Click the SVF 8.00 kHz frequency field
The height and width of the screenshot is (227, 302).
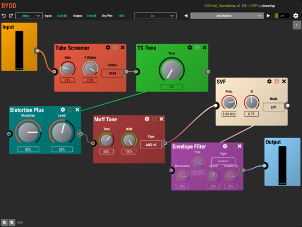tap(229, 114)
